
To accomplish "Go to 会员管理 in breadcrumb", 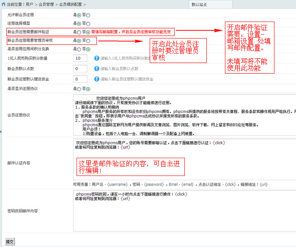I will [x=47, y=4].
